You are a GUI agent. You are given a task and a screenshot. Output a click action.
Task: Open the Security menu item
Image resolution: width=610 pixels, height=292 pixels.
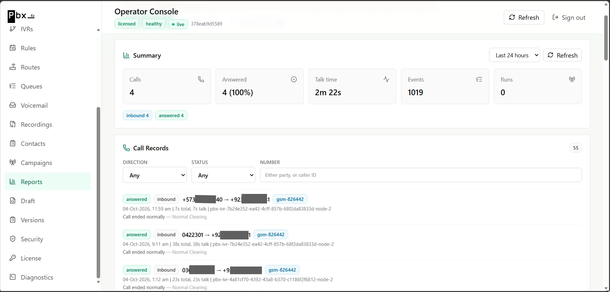click(48, 239)
